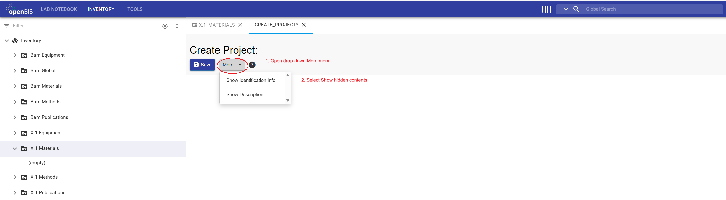The height and width of the screenshot is (200, 726).
Task: Expand the Bam Equipment node
Action: coord(15,55)
